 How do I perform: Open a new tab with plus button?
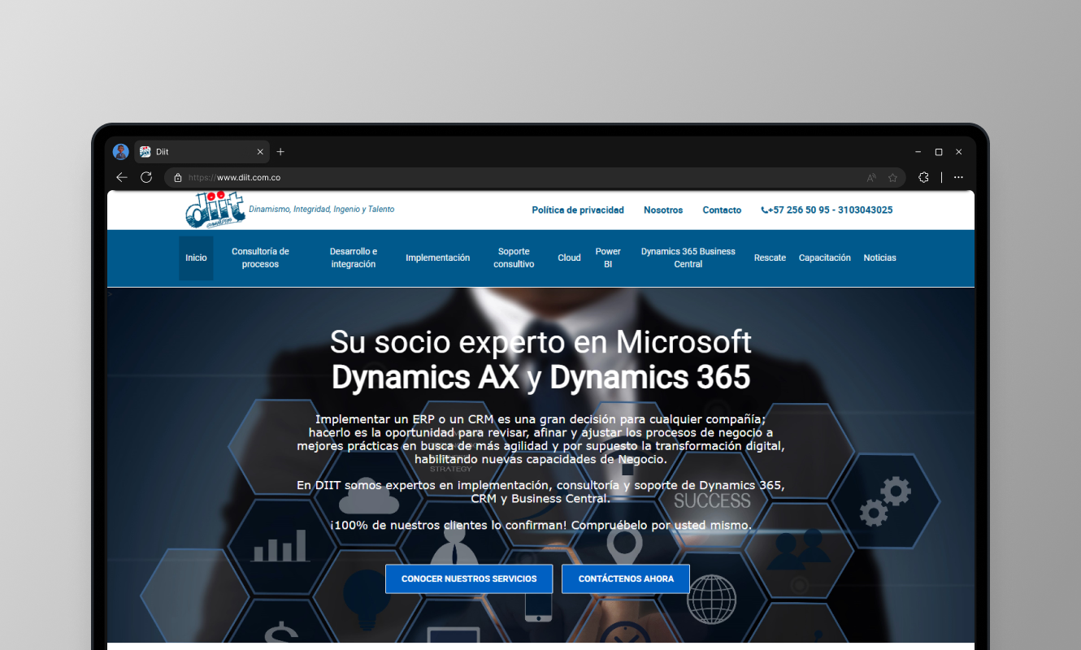coord(280,152)
